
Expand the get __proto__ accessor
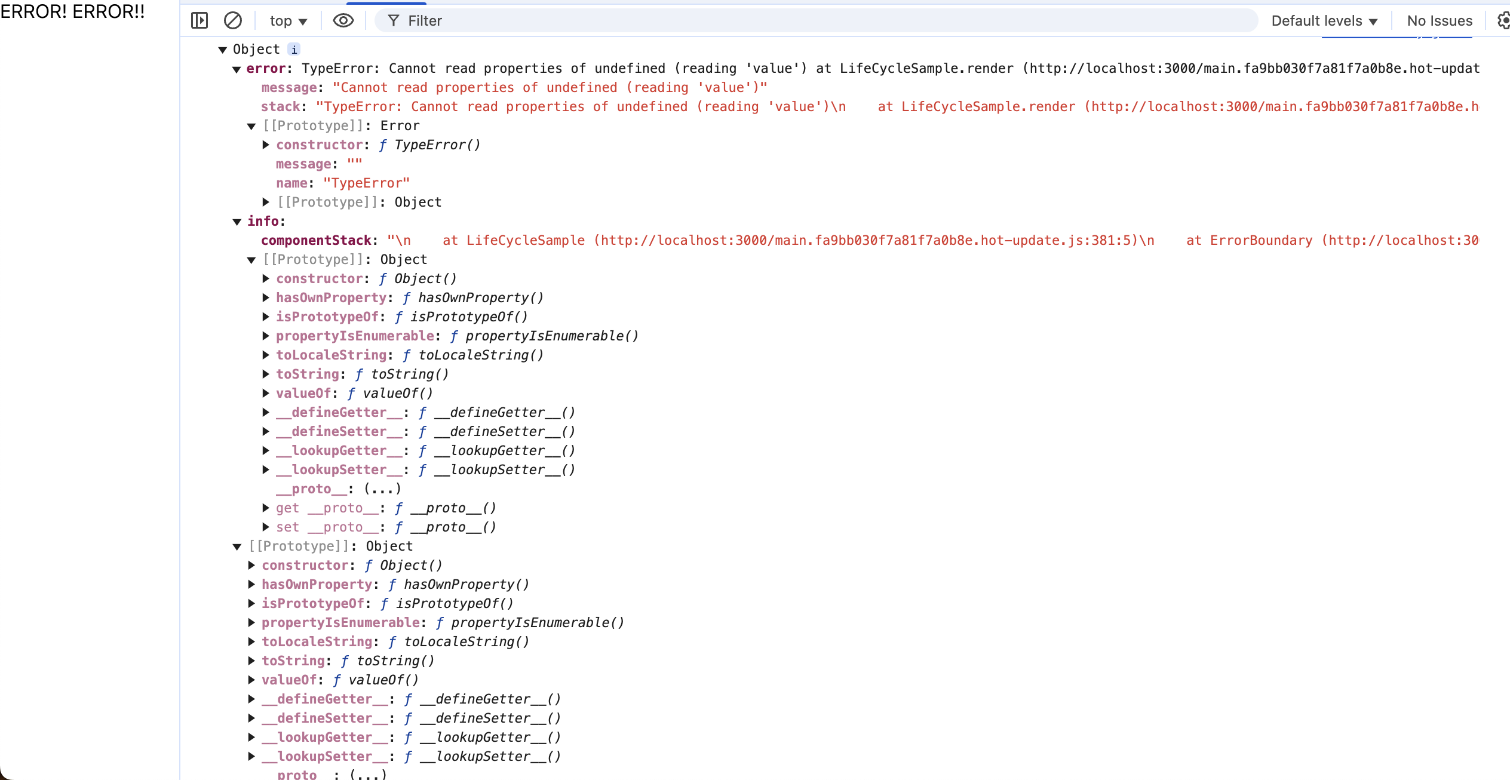pyautogui.click(x=266, y=508)
